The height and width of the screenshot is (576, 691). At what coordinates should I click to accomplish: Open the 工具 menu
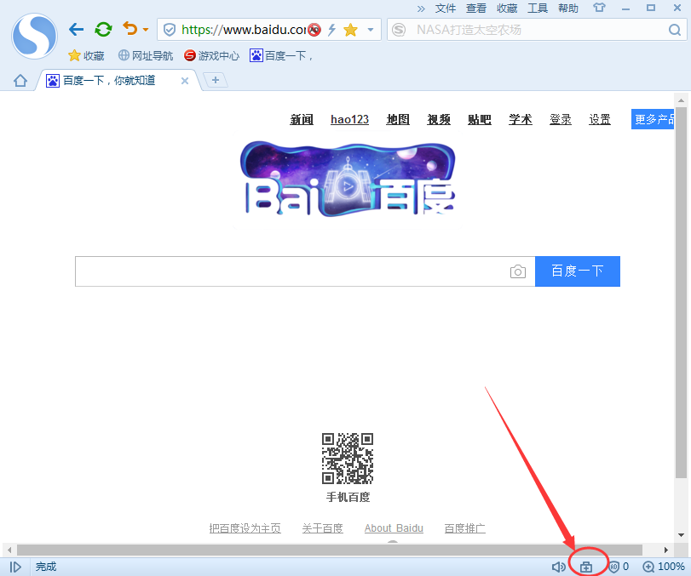pos(538,8)
